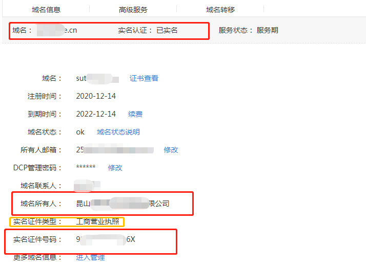Click the 工商营业执照 certificate type text
366x269 pixels.
pos(97,221)
